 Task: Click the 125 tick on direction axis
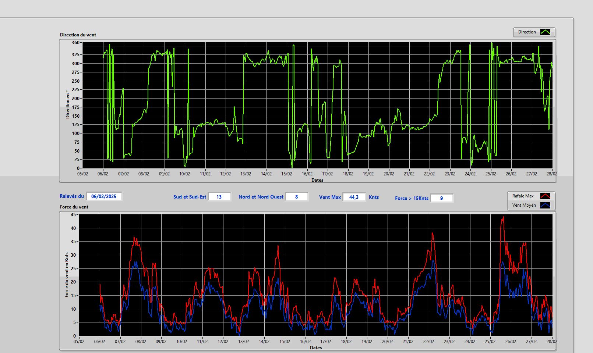pyautogui.click(x=75, y=125)
